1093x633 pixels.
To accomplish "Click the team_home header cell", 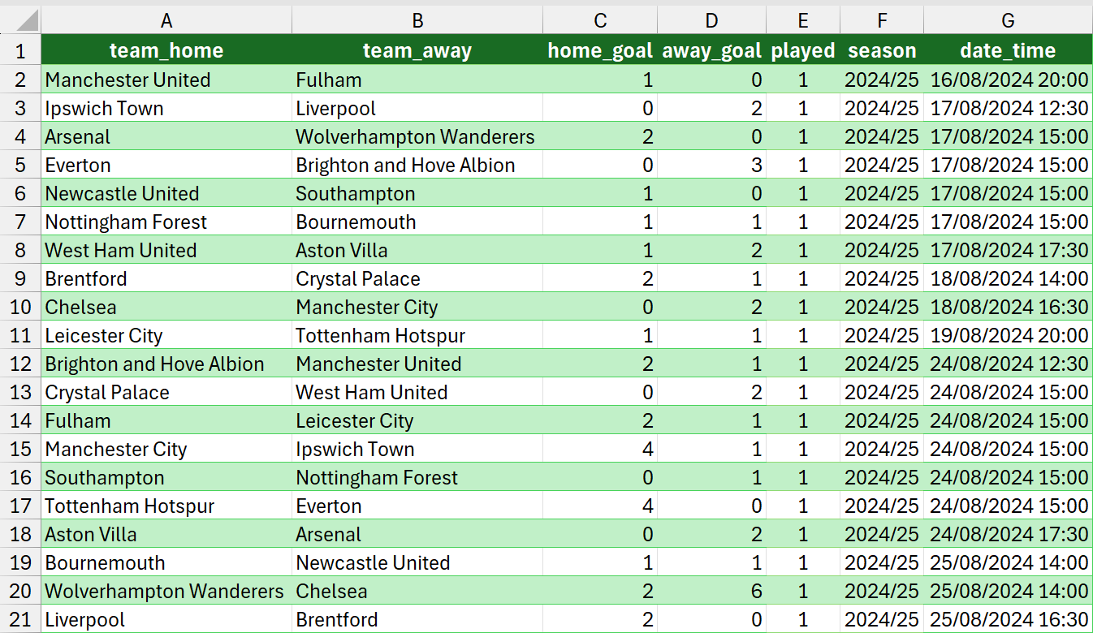I will [166, 51].
